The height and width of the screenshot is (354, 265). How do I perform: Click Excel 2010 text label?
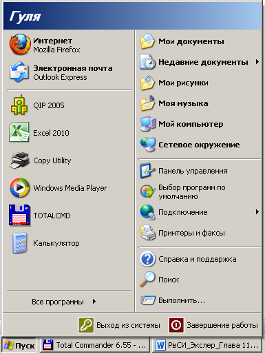(51, 133)
